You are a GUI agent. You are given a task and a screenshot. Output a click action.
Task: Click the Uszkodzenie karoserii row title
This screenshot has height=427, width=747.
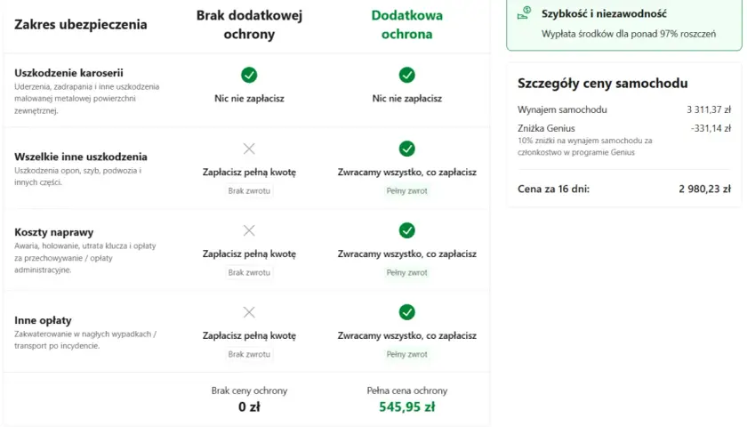(68, 73)
